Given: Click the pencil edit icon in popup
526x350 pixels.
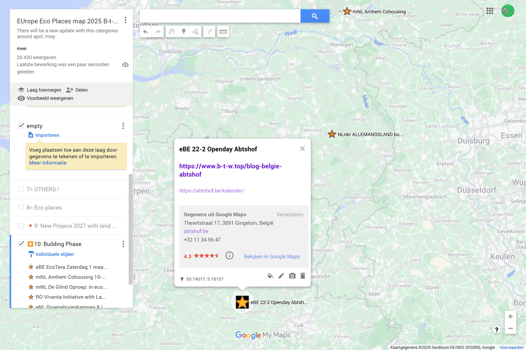Looking at the screenshot, I should coord(281,276).
